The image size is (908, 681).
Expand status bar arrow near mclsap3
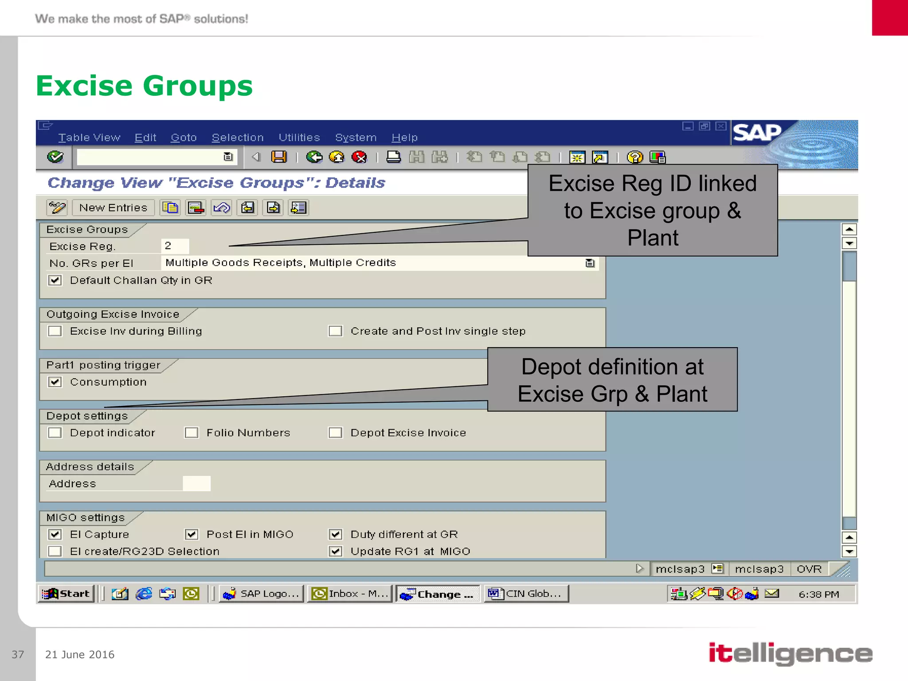coord(639,568)
